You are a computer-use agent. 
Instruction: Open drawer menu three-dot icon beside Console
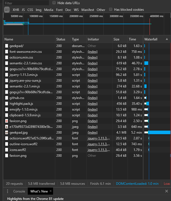pos(7,191)
